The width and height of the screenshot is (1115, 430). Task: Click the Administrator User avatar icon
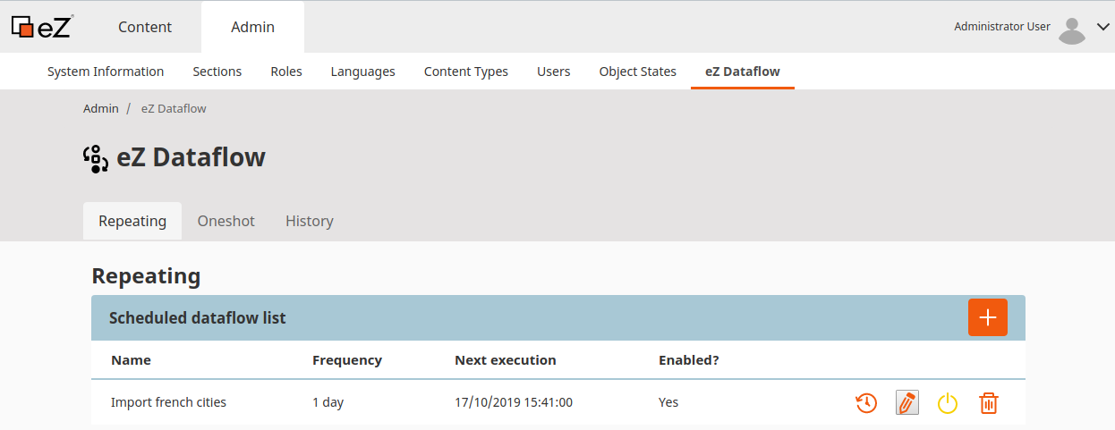(x=1071, y=30)
